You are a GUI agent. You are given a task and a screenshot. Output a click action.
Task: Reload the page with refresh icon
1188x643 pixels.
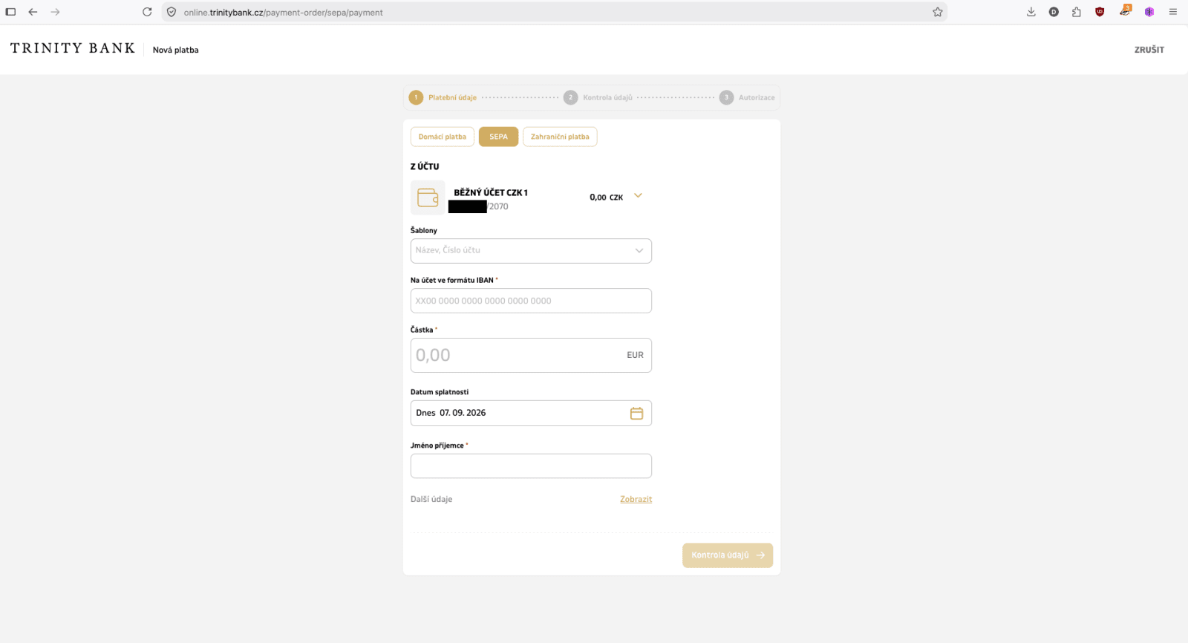coord(147,12)
